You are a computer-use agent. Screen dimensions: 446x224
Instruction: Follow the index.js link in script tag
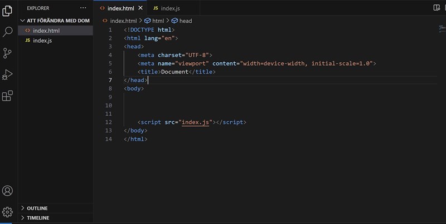point(194,122)
